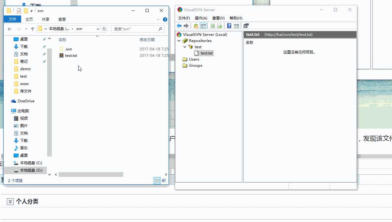This screenshot has height=222, width=392.
Task: Sort by 名称 column in Explorer
Action: [62, 40]
